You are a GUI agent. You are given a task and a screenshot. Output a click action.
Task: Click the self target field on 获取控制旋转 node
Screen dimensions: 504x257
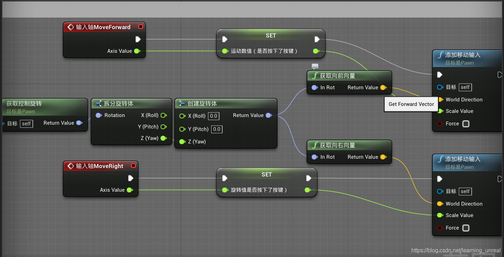26,124
